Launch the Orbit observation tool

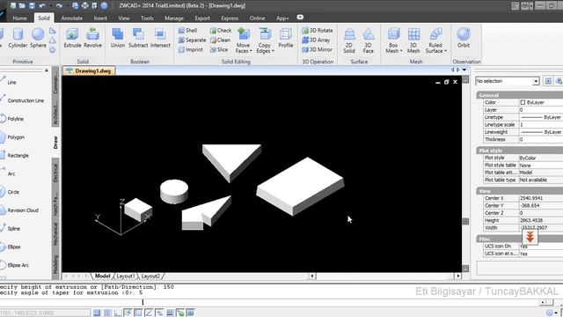tap(464, 38)
